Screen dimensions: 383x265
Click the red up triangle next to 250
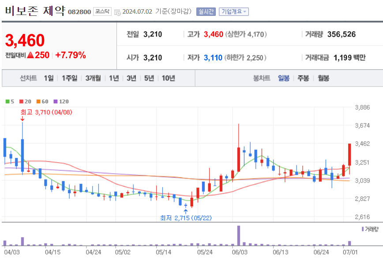pyautogui.click(x=30, y=55)
